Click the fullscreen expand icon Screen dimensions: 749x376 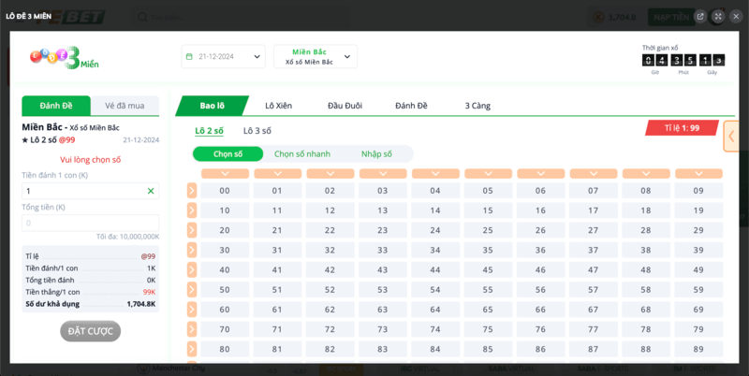(x=717, y=16)
